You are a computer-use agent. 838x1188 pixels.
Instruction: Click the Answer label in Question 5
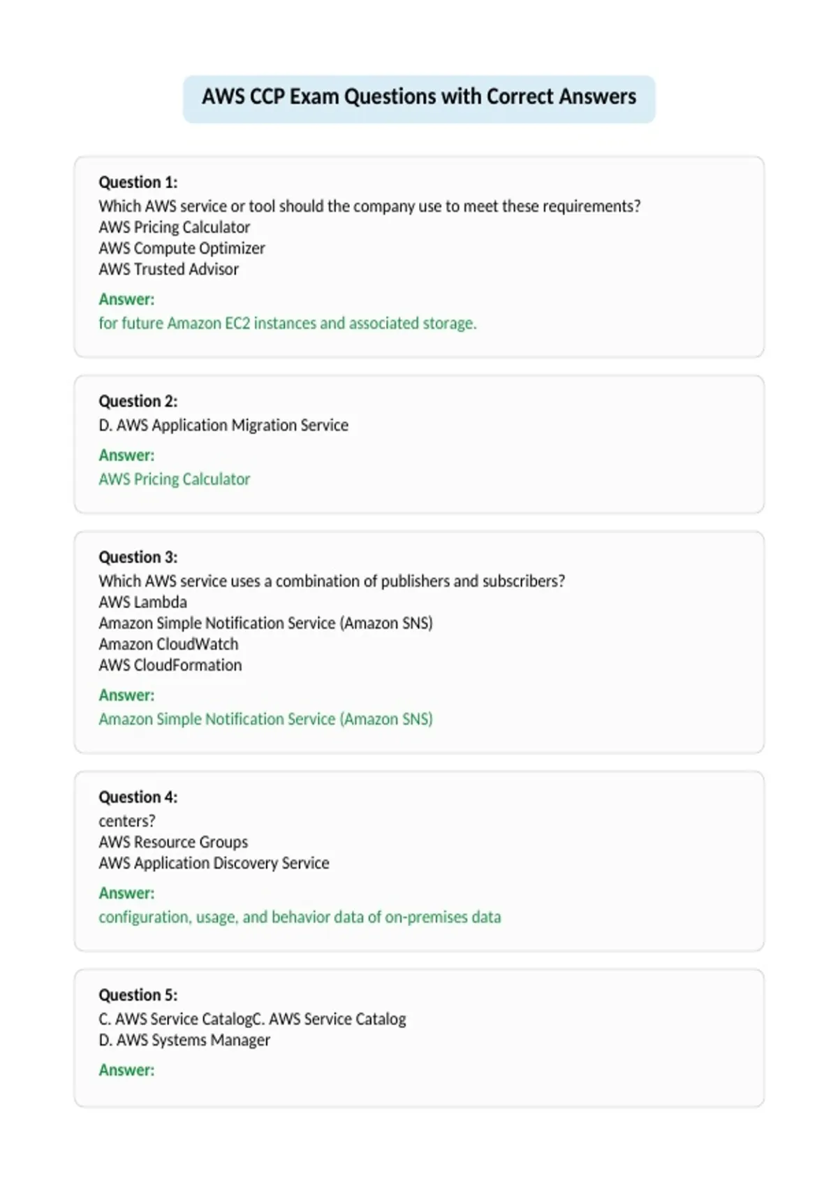[126, 1070]
